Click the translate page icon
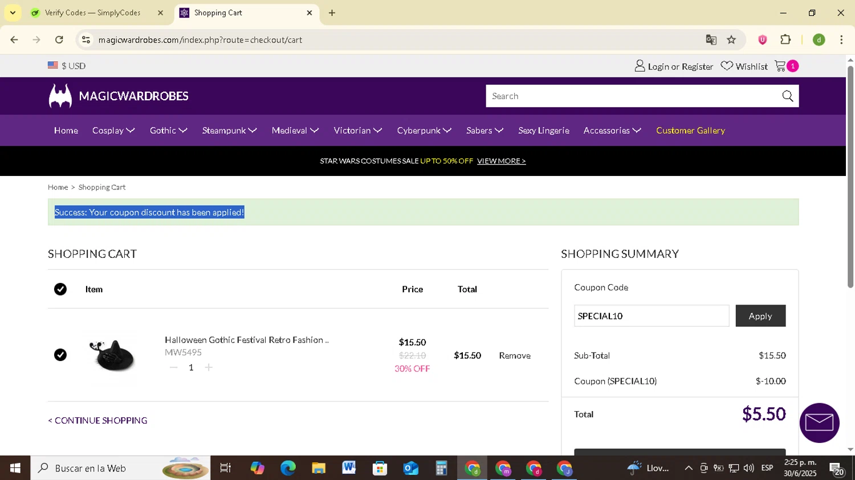Screen dimensions: 855x480 pos(711,40)
